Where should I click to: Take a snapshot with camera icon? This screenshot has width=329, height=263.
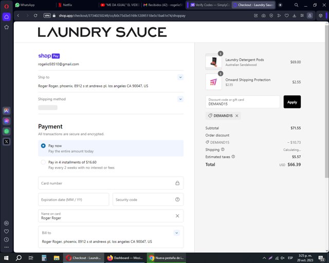tap(264, 15)
